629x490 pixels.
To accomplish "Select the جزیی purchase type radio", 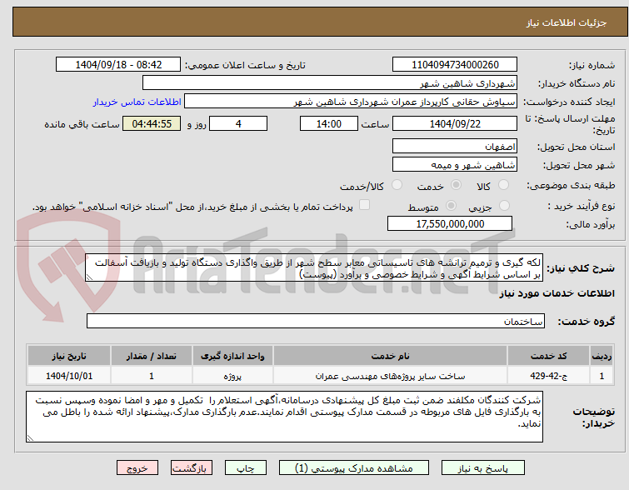I will (x=504, y=206).
